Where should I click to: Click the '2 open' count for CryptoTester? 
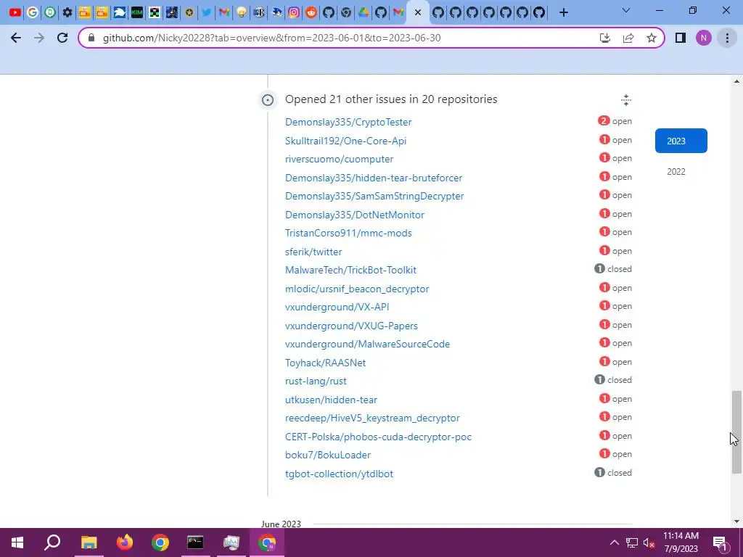click(615, 121)
